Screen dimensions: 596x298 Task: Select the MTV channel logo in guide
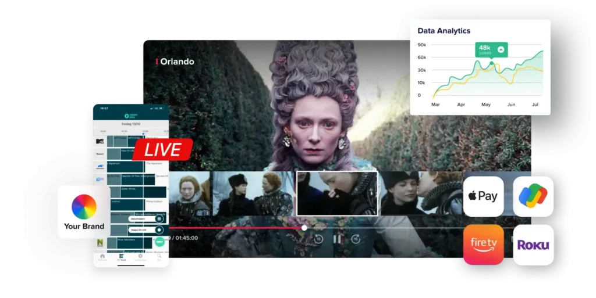pos(100,141)
